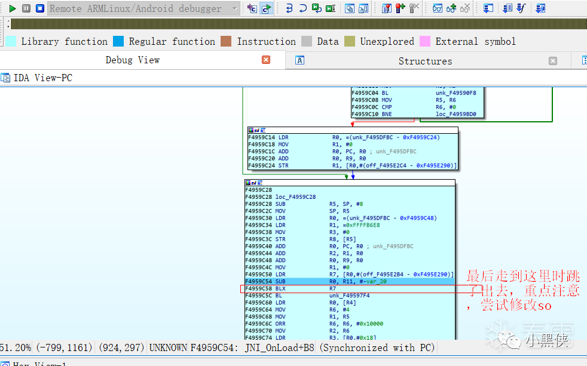Click the navigation band overview bar
Viewport: 587px width, 366px height.
click(x=299, y=24)
